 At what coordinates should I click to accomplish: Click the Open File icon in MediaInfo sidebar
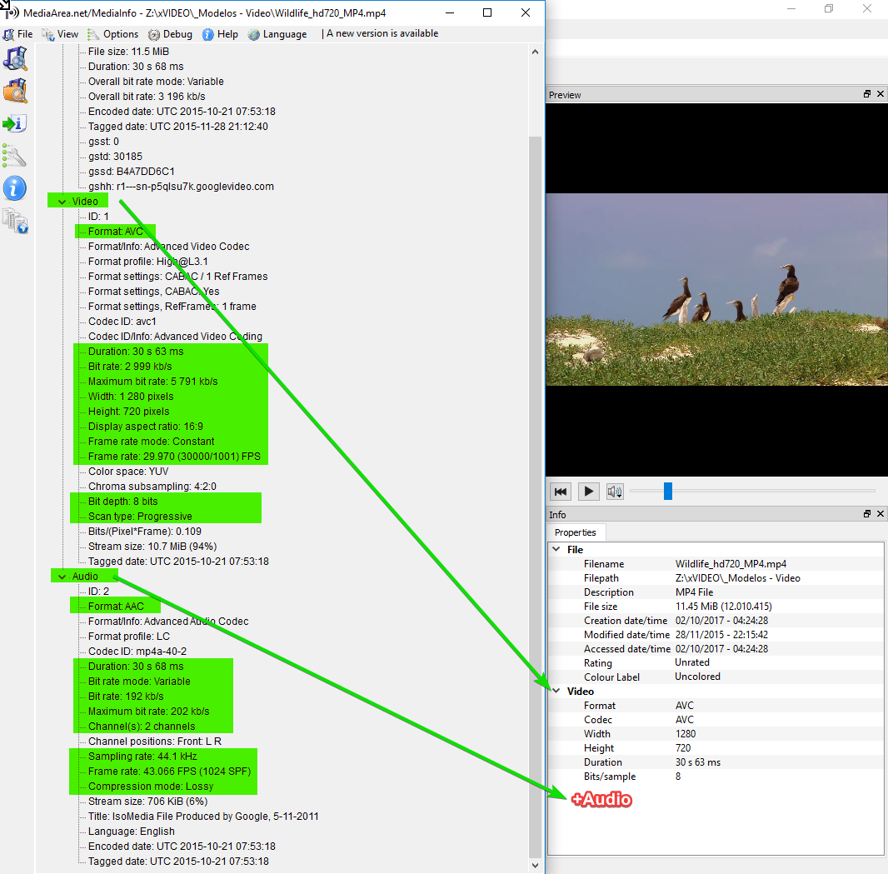coord(15,59)
